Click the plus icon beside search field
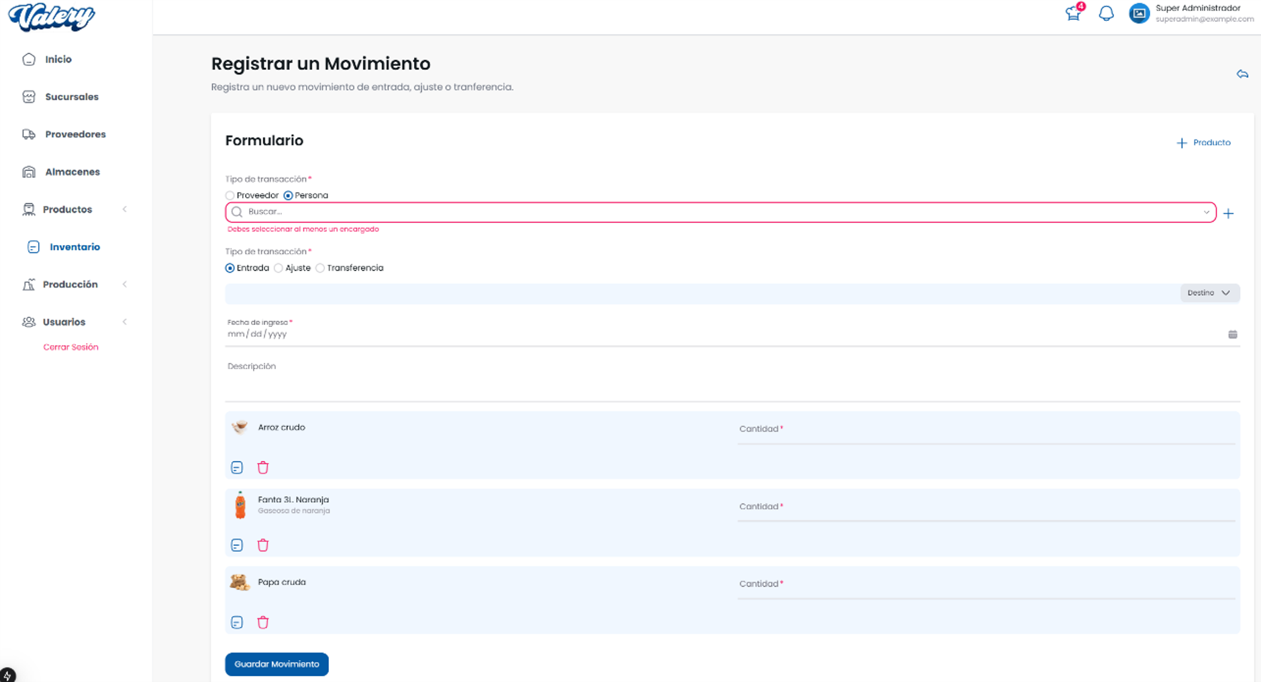This screenshot has height=682, width=1261. point(1228,213)
